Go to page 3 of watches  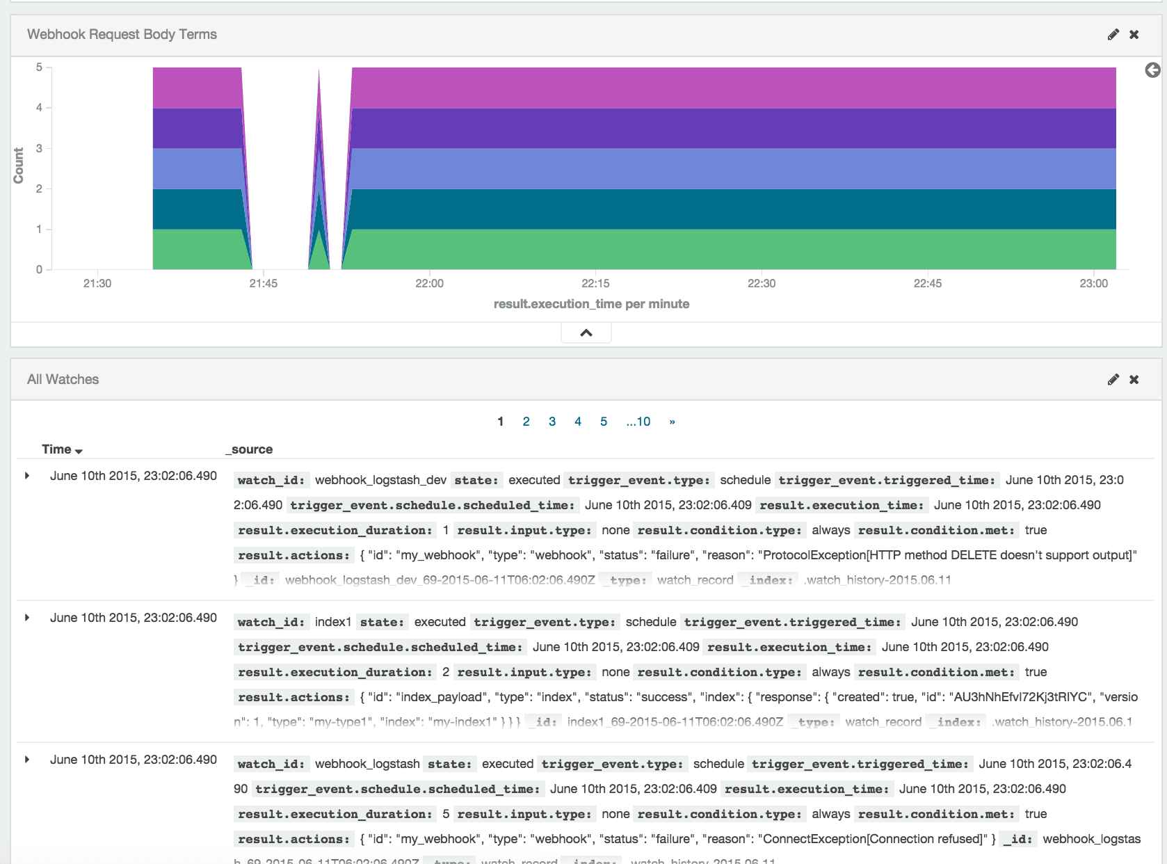coord(552,422)
